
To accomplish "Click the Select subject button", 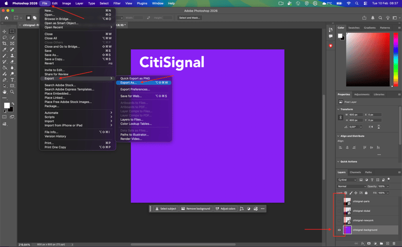I will 166,209.
